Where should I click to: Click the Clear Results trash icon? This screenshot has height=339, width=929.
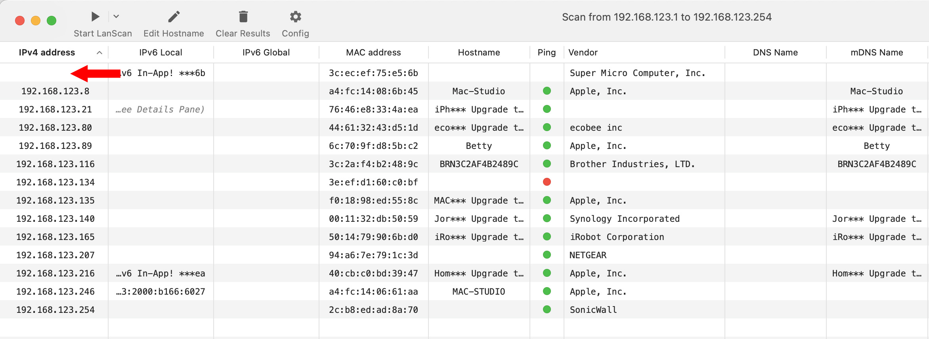243,17
